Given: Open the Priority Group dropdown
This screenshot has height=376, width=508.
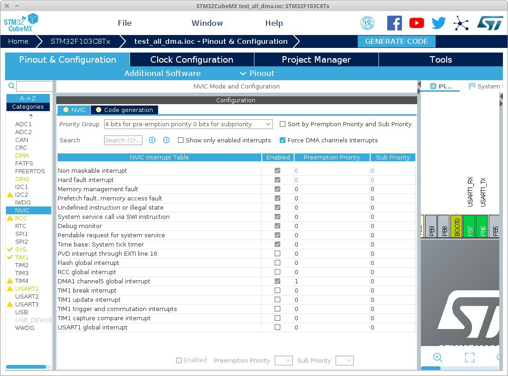Looking at the screenshot, I should click(x=188, y=124).
